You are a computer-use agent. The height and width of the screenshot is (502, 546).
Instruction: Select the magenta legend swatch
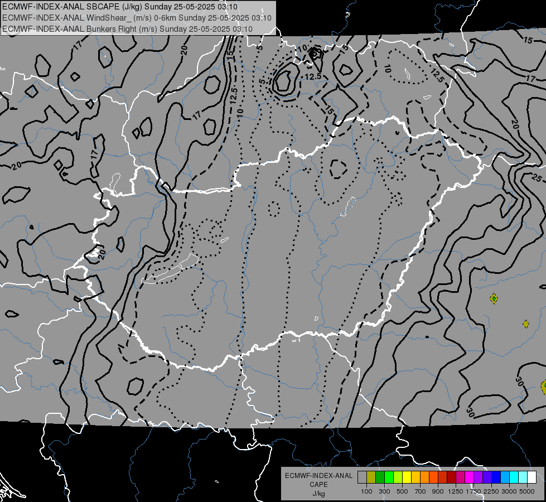(470, 477)
